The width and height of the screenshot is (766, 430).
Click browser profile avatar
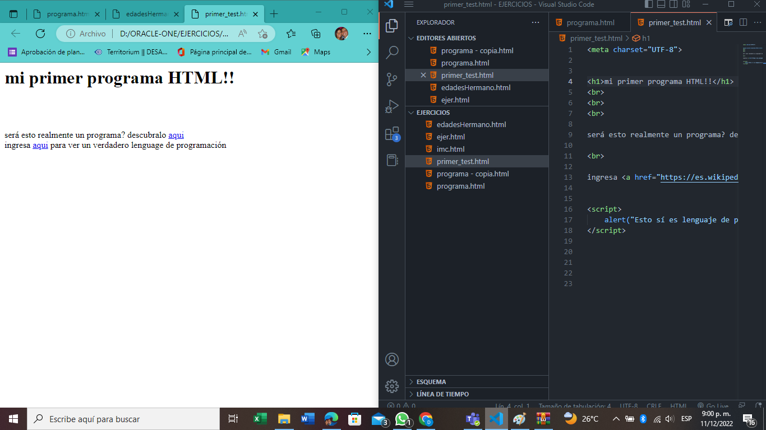pyautogui.click(x=342, y=34)
